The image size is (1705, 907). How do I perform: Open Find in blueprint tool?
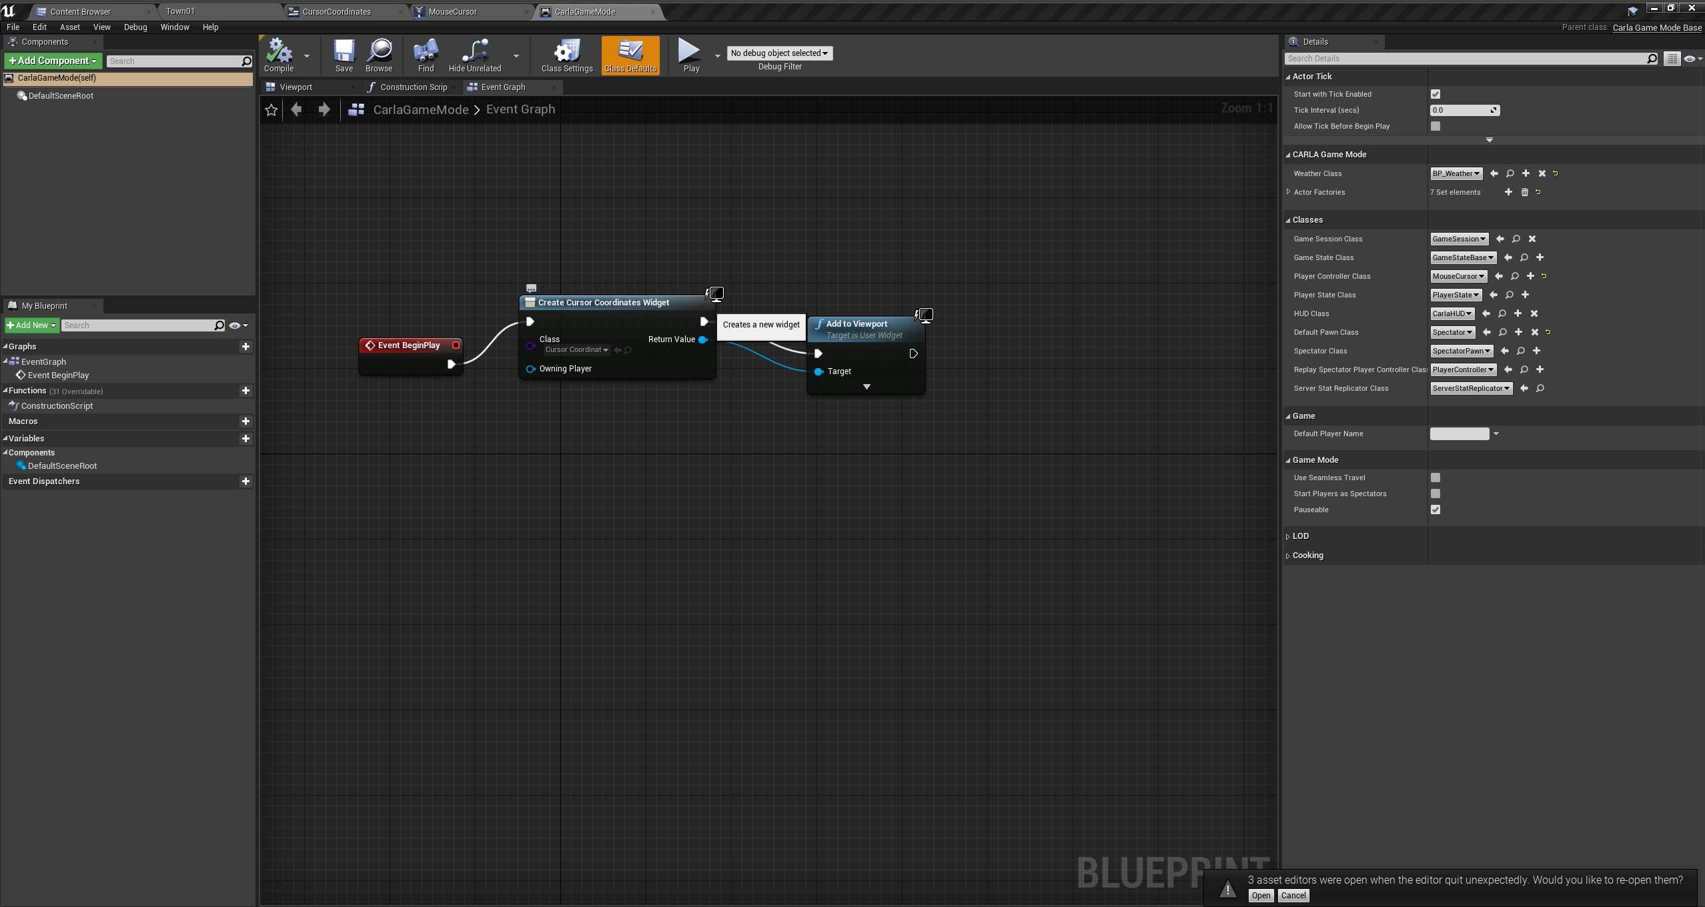426,52
